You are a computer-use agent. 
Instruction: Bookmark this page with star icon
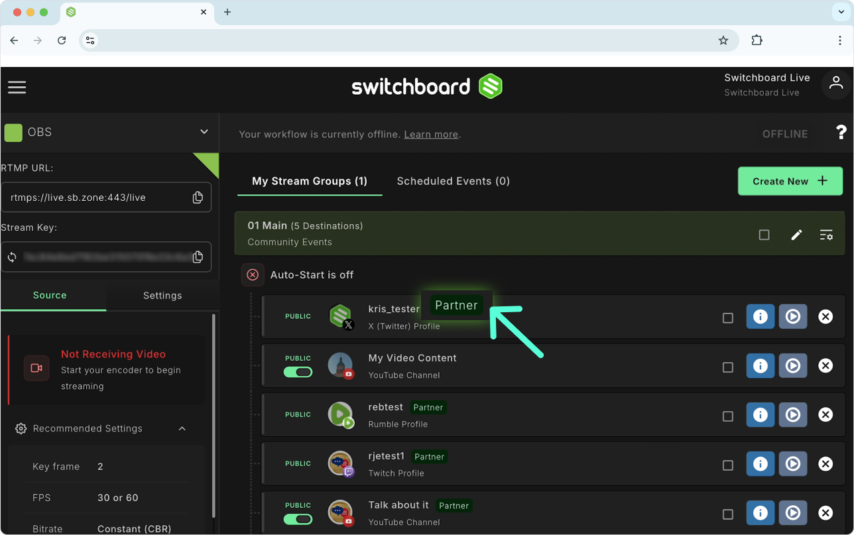[x=723, y=40]
